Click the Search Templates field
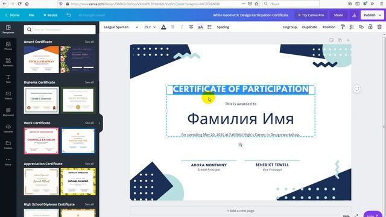This screenshot has width=386, height=217. pyautogui.click(x=60, y=30)
